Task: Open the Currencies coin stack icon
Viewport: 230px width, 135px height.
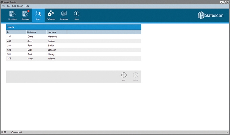Action: 64,15
